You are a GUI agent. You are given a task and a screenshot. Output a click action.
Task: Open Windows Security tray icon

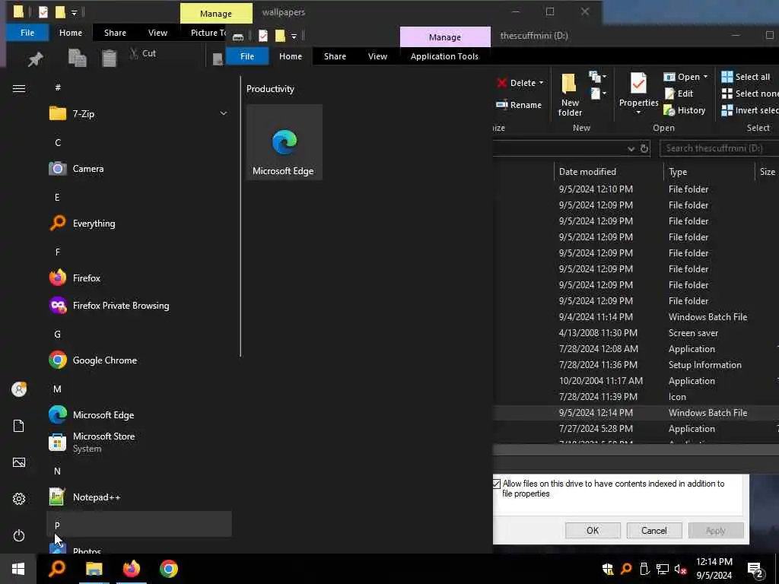tap(608, 569)
